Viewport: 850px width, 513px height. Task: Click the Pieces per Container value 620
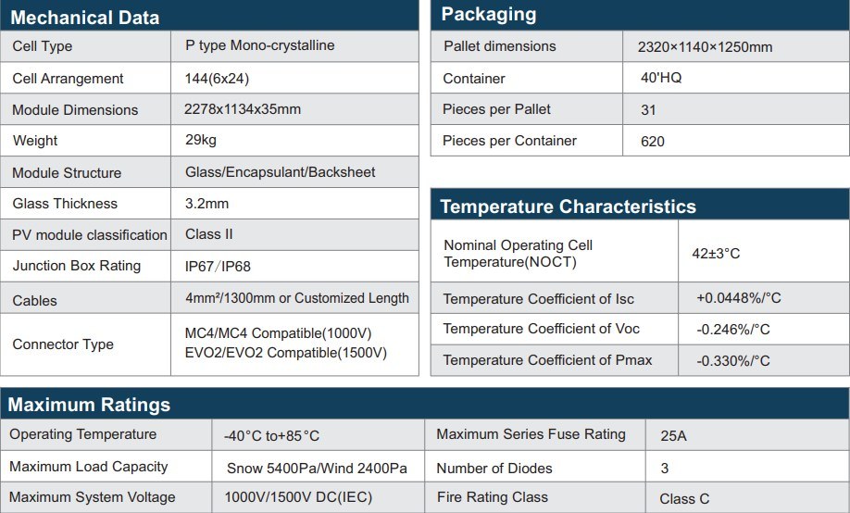652,142
